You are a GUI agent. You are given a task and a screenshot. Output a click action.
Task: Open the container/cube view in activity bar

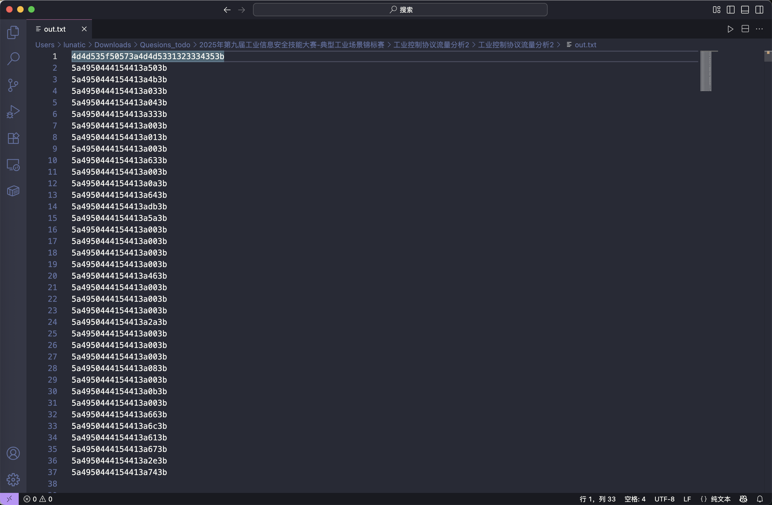13,191
